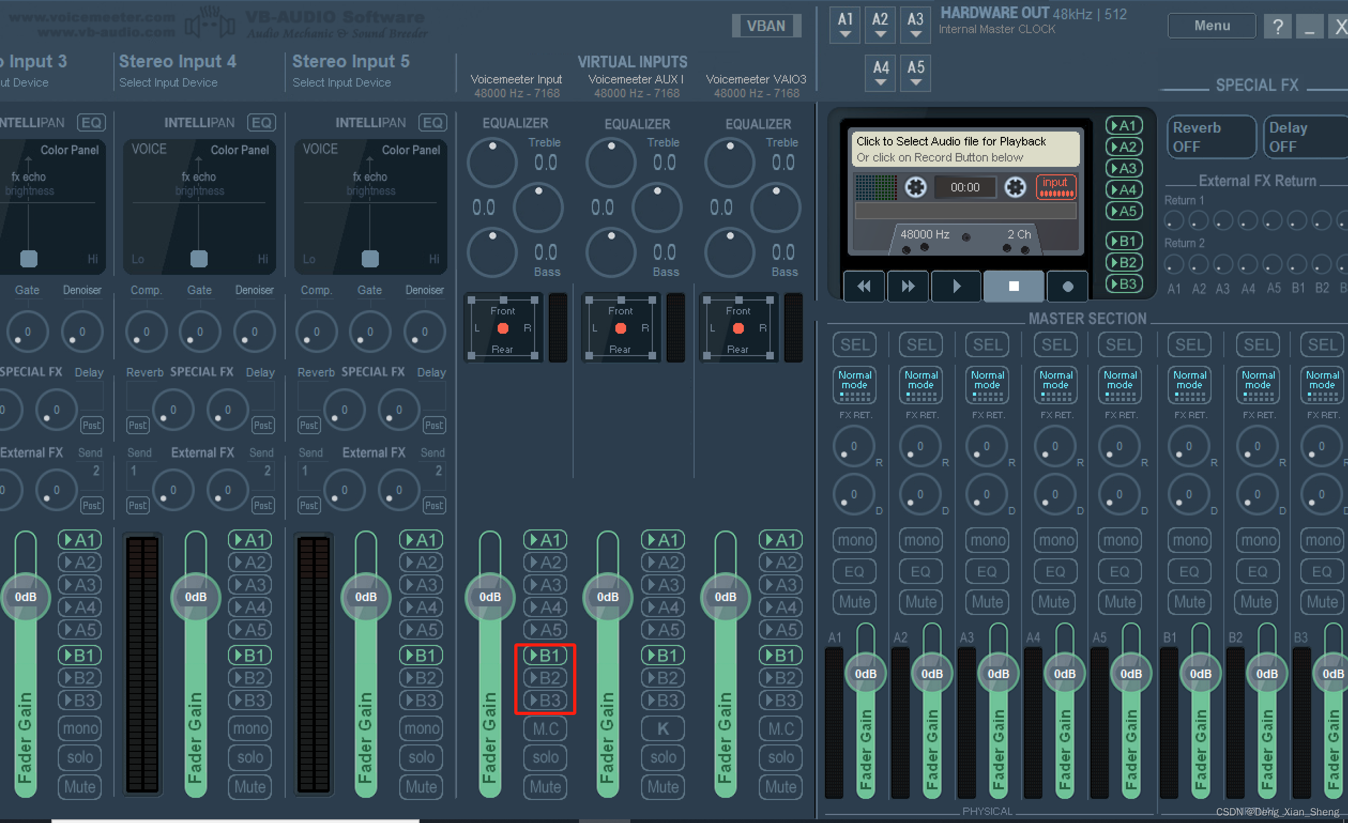Click the cassette fast-forward button
The width and height of the screenshot is (1348, 823).
click(908, 286)
